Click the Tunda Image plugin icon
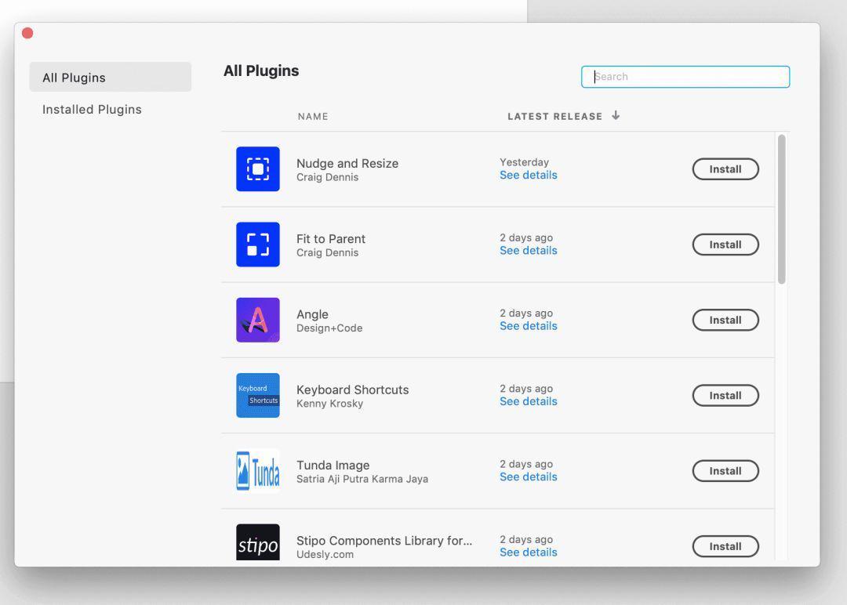Viewport: 847px width, 605px height. (x=258, y=471)
